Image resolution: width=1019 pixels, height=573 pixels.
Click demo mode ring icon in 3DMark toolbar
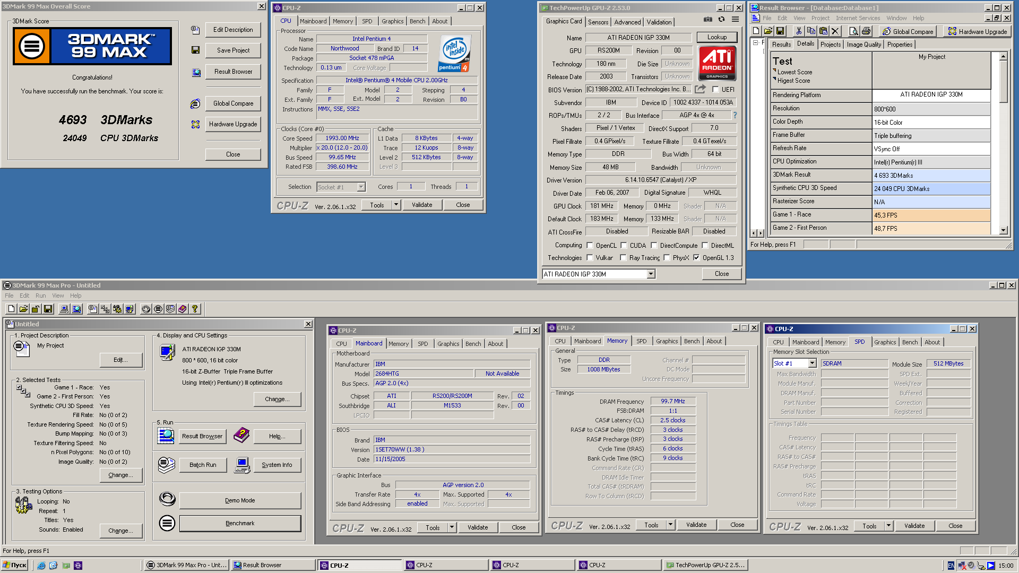(x=146, y=309)
